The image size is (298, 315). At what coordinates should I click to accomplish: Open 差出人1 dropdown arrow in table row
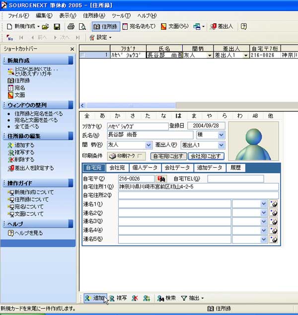coord(245,55)
